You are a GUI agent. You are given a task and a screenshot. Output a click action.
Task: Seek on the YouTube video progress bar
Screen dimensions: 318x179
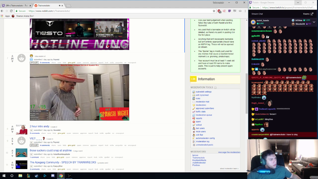tap(79, 44)
